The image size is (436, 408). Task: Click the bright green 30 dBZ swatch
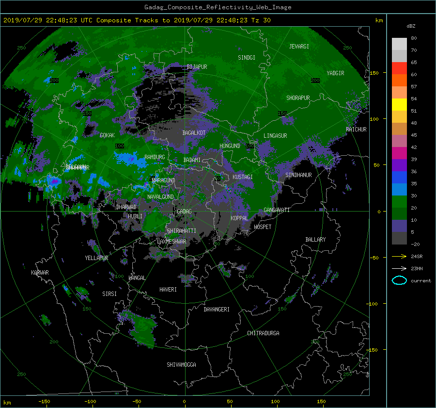(399, 201)
